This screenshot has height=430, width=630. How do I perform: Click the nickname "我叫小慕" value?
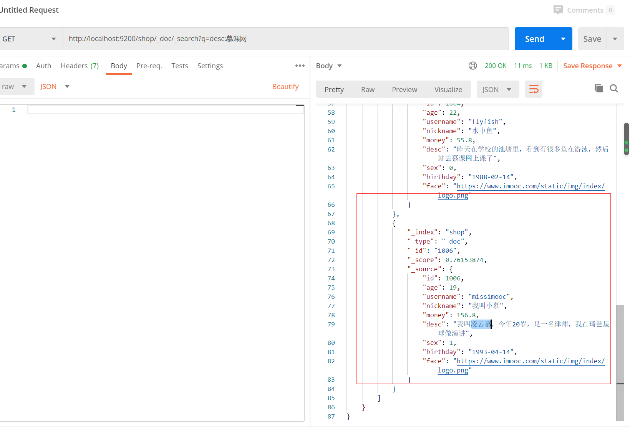click(485, 306)
